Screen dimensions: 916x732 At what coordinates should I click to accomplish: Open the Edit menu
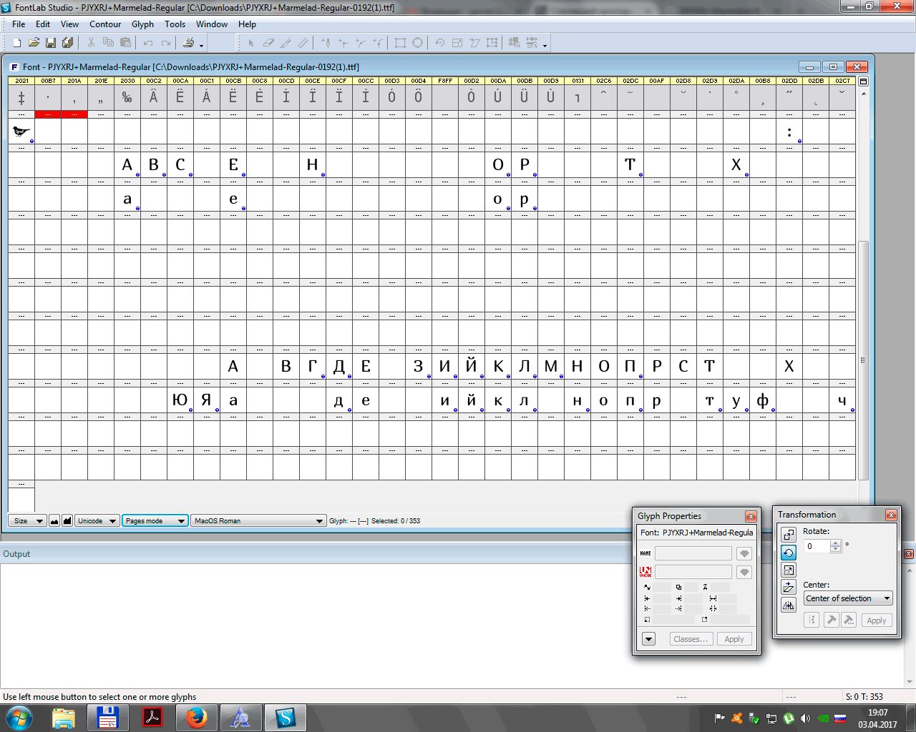43,24
